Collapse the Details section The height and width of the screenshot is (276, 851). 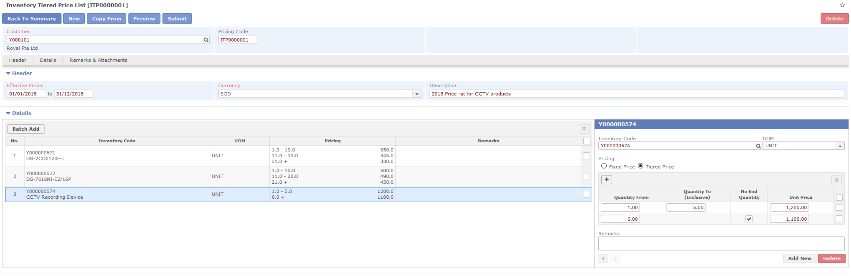point(8,113)
